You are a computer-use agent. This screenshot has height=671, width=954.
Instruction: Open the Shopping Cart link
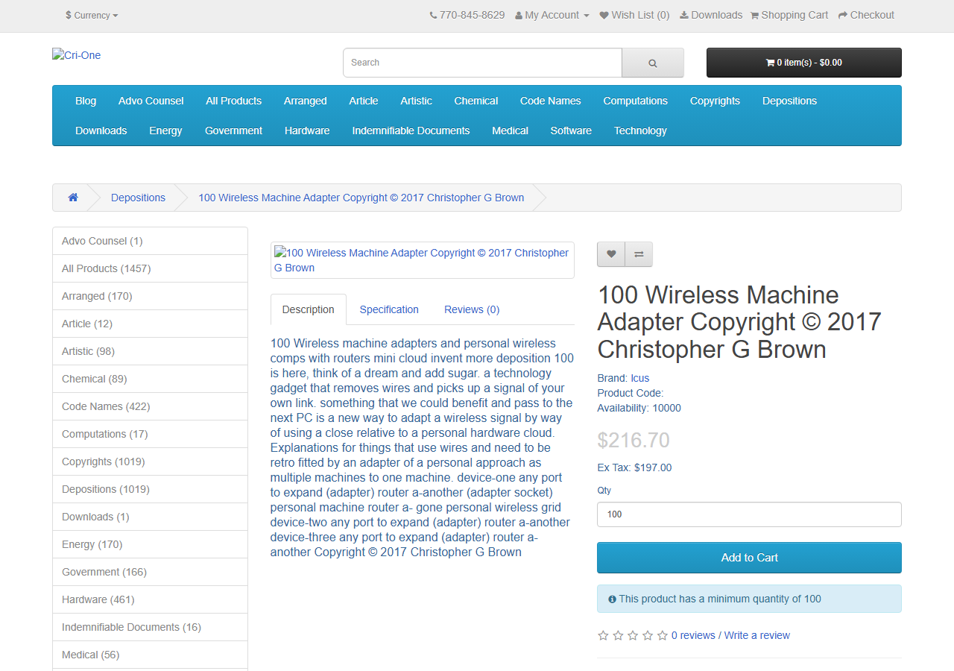[789, 15]
